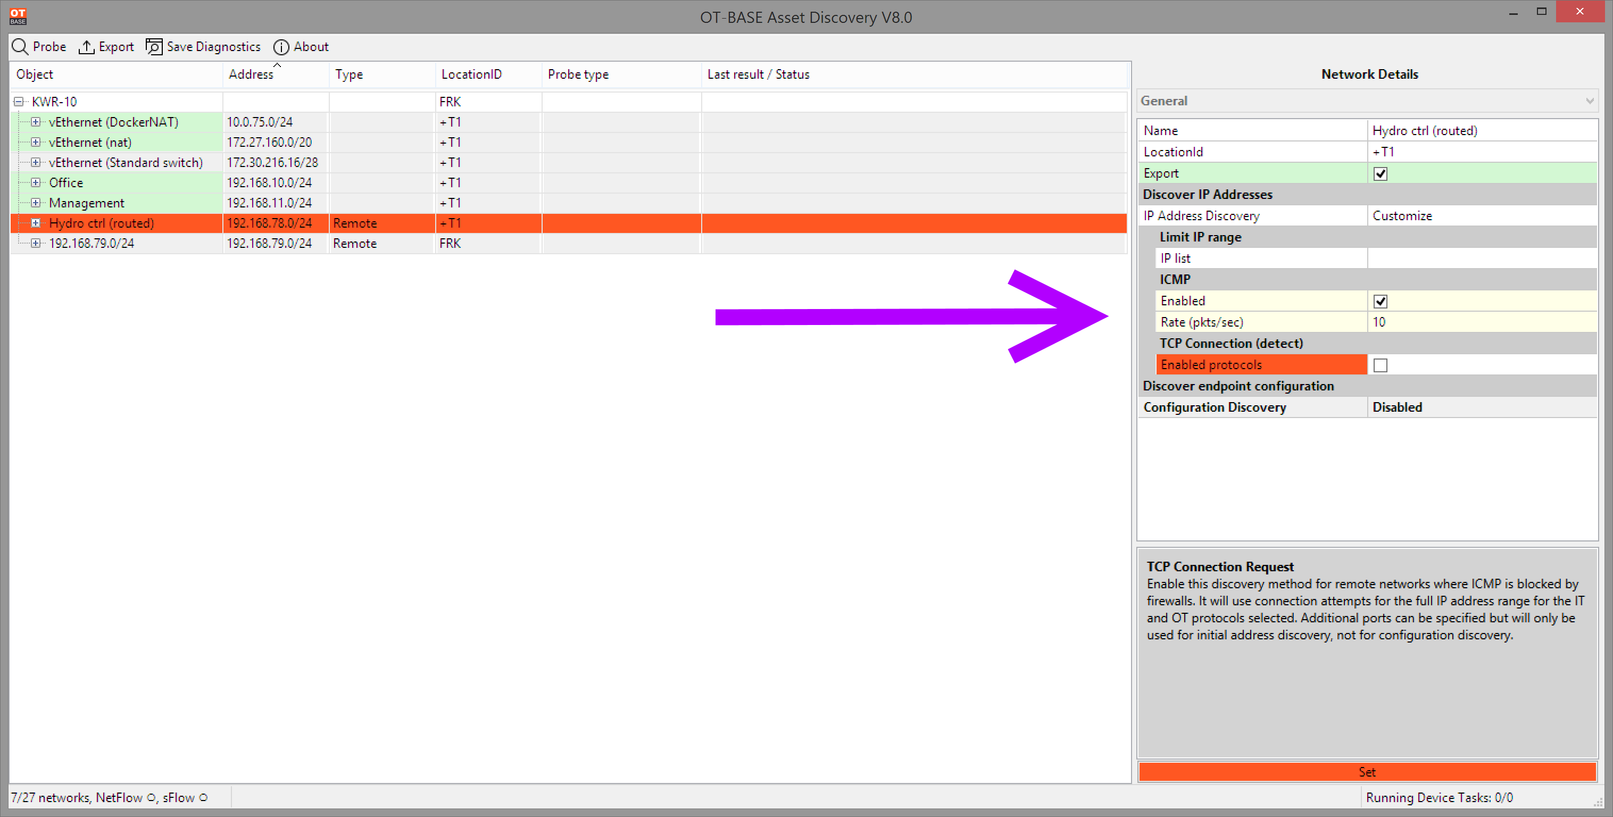Click the OT-BASE app logo icon
The width and height of the screenshot is (1613, 817).
coord(18,16)
